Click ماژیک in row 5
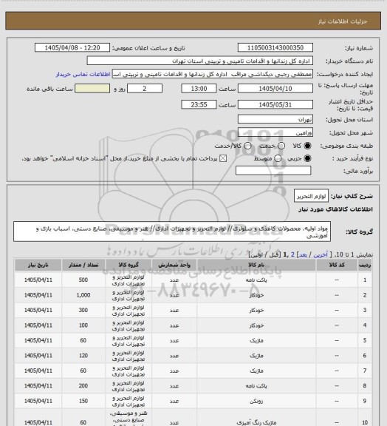 click(x=256, y=341)
